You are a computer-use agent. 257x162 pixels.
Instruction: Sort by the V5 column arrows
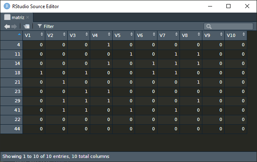point(131,34)
